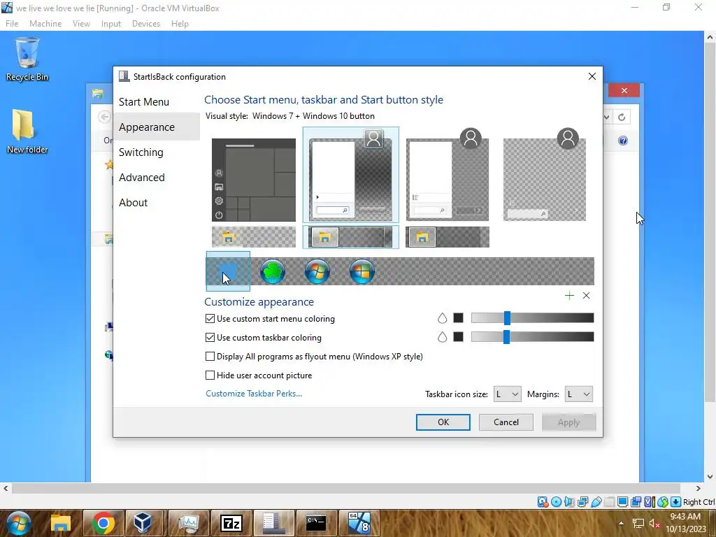Open the Taskbar icon size dropdown

508,394
